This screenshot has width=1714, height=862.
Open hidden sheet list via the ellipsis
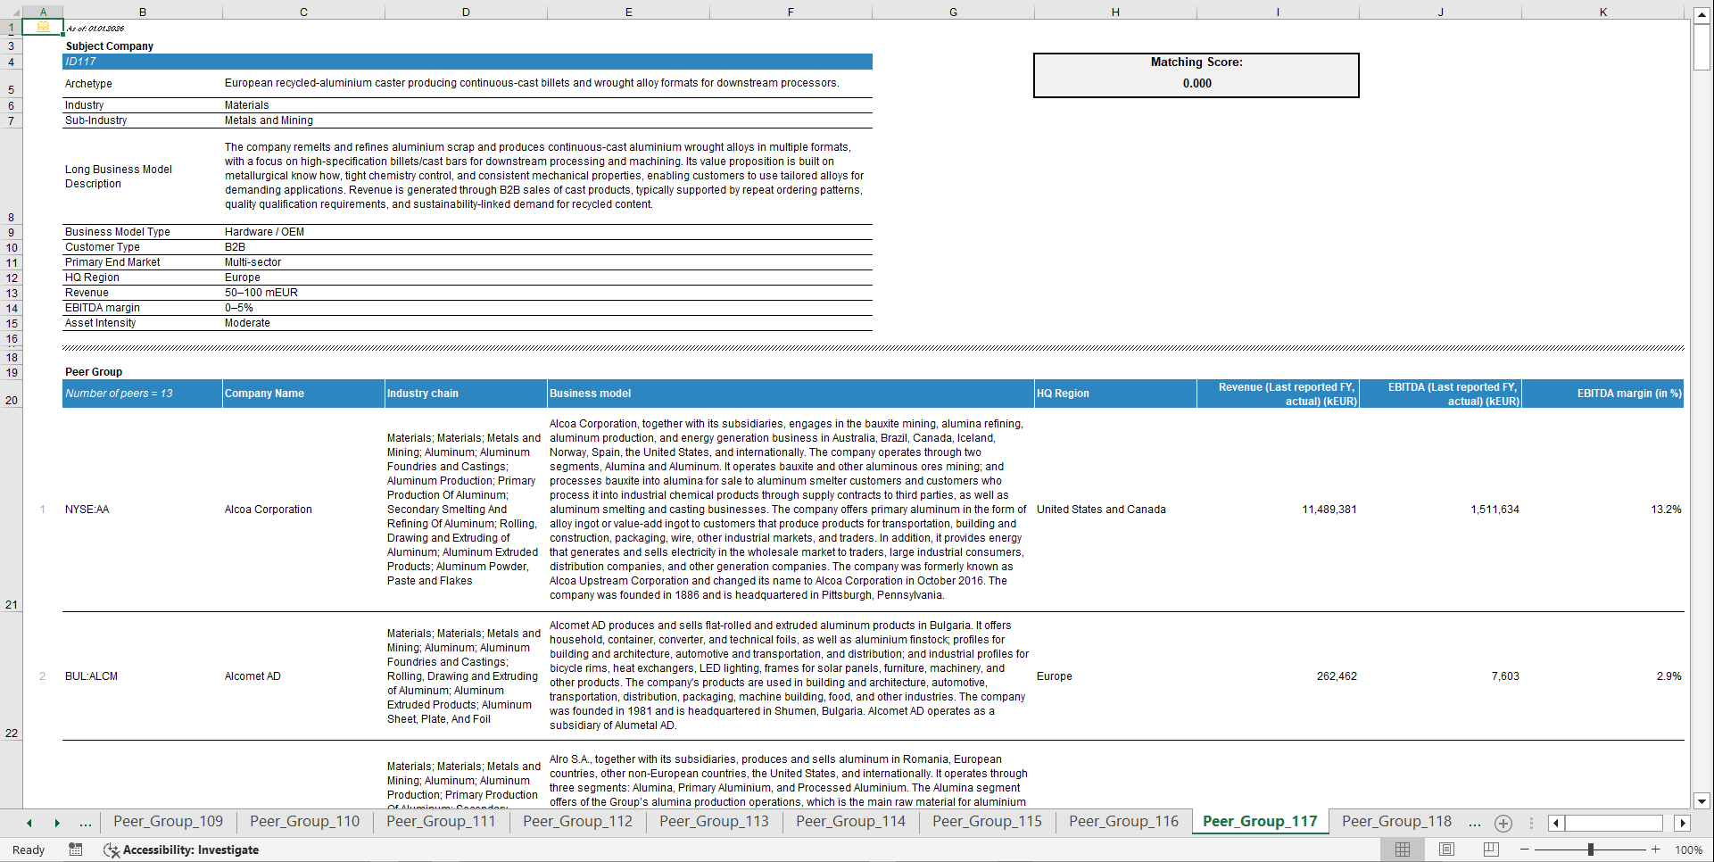[x=1473, y=823]
